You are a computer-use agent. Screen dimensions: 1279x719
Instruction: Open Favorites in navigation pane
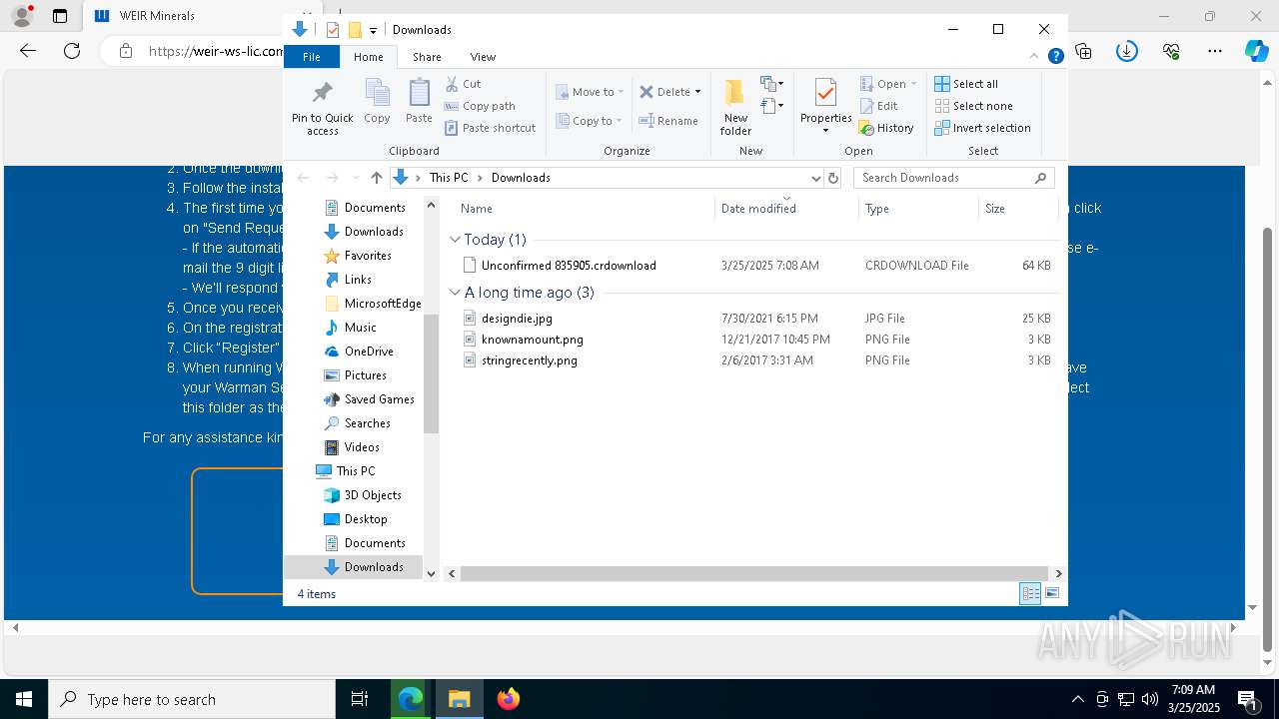click(367, 256)
